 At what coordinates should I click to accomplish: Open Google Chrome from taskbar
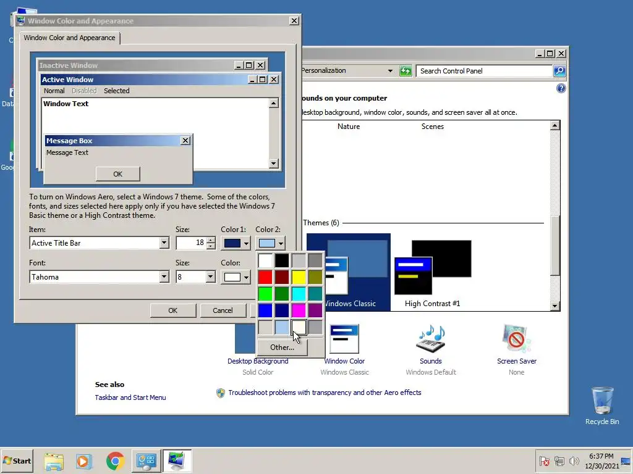point(115,461)
